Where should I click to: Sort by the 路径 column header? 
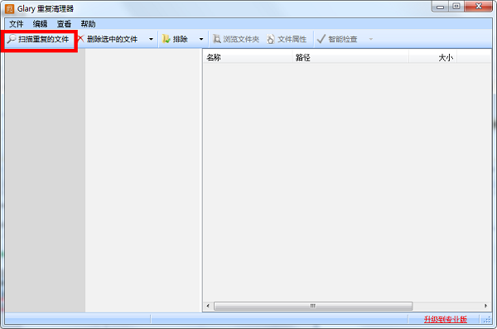350,57
